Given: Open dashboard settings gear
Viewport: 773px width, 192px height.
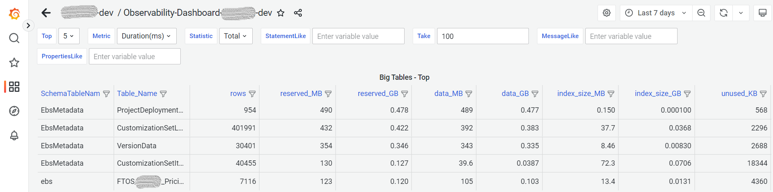Looking at the screenshot, I should [x=606, y=13].
